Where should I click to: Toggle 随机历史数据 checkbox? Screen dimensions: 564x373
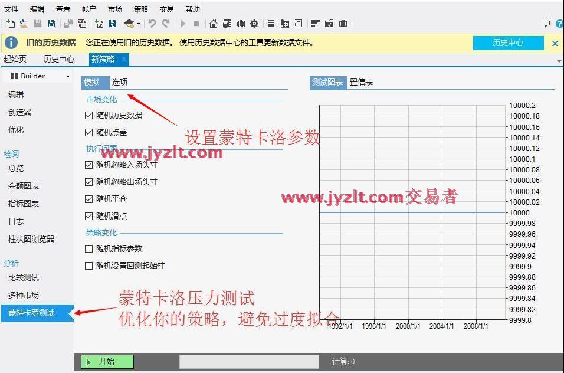[x=88, y=116]
